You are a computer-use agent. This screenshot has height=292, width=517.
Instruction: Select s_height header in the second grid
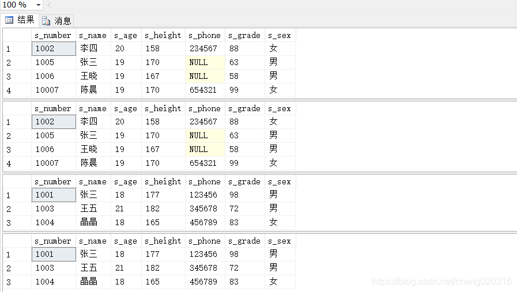[164, 108]
